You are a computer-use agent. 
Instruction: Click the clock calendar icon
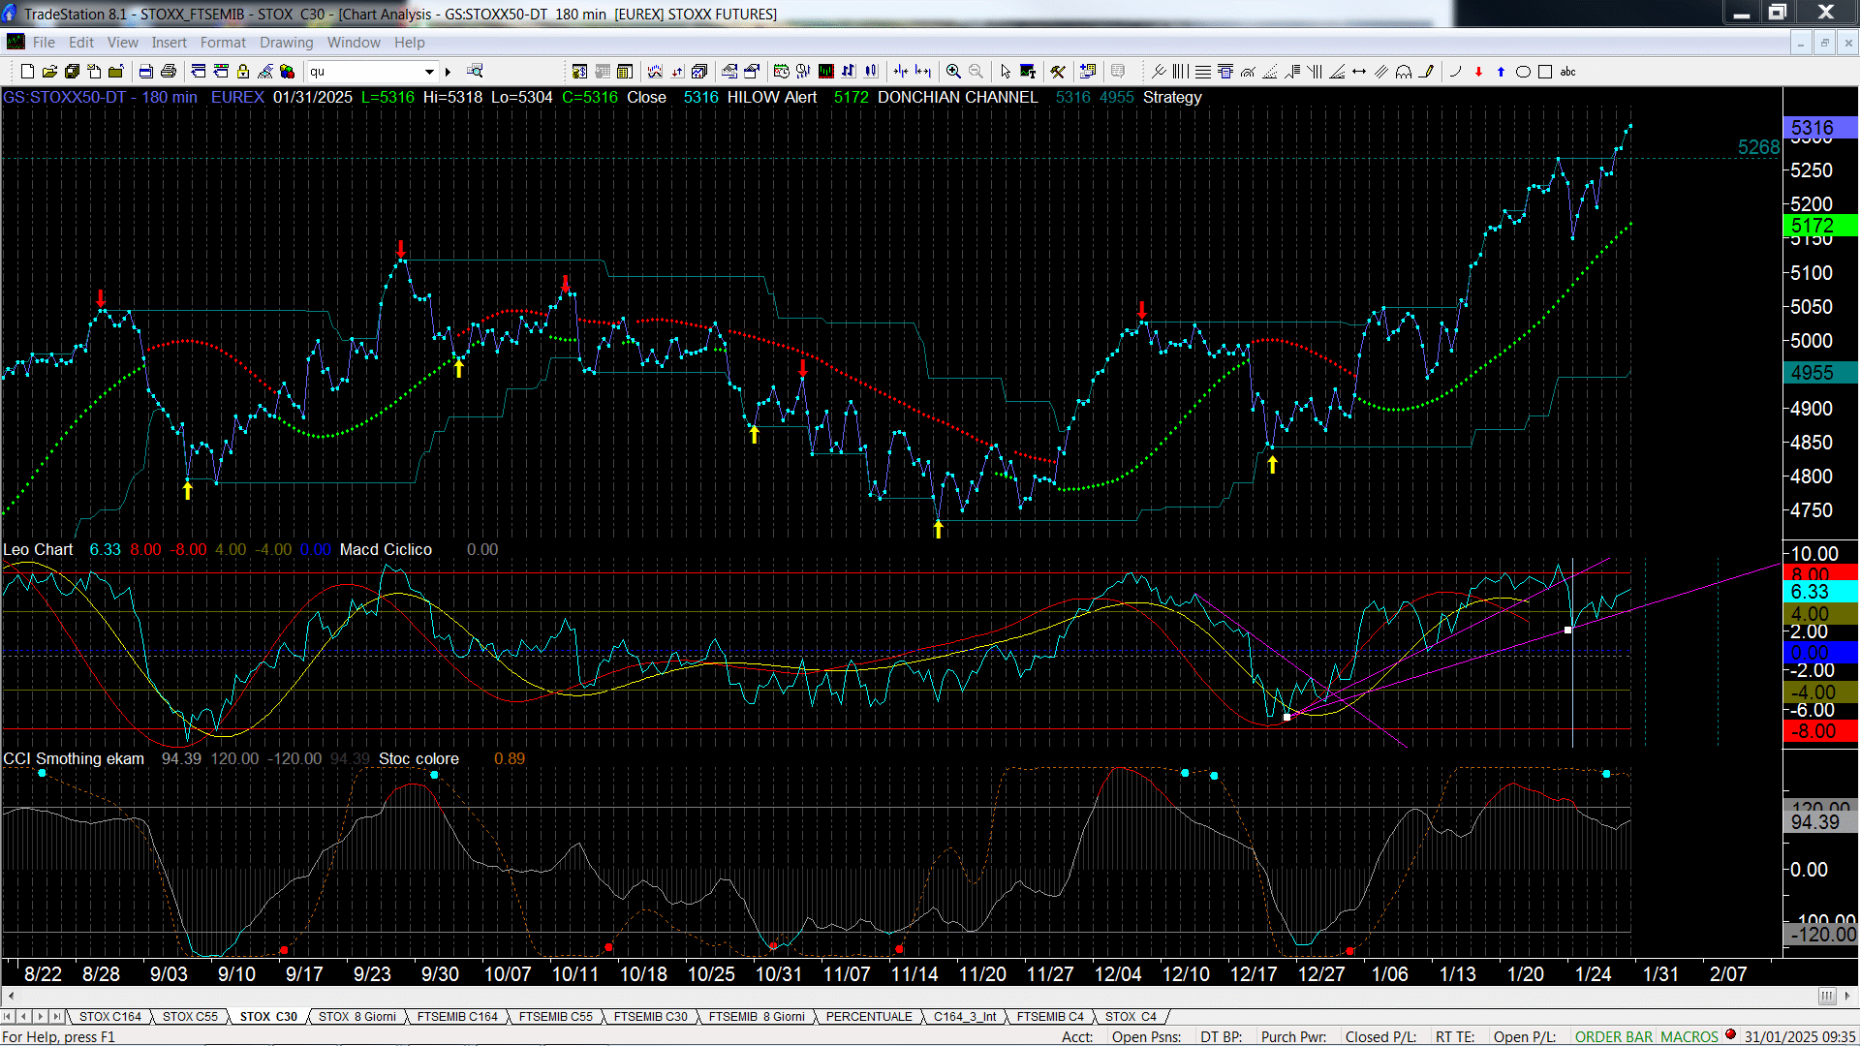[x=782, y=72]
